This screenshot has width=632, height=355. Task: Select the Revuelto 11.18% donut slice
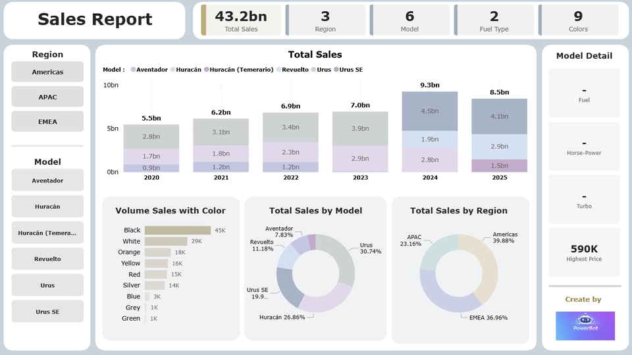(287, 256)
